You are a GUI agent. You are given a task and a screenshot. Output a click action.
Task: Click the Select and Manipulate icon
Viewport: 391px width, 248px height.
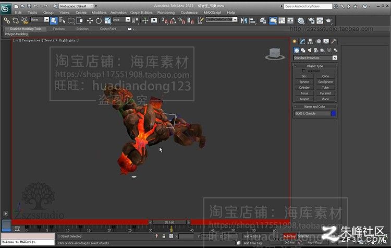145,20
